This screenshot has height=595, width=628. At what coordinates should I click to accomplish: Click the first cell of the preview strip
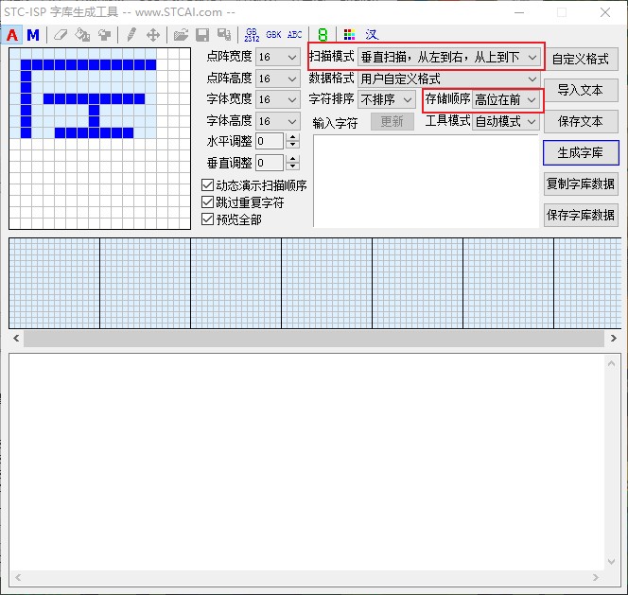click(x=55, y=283)
